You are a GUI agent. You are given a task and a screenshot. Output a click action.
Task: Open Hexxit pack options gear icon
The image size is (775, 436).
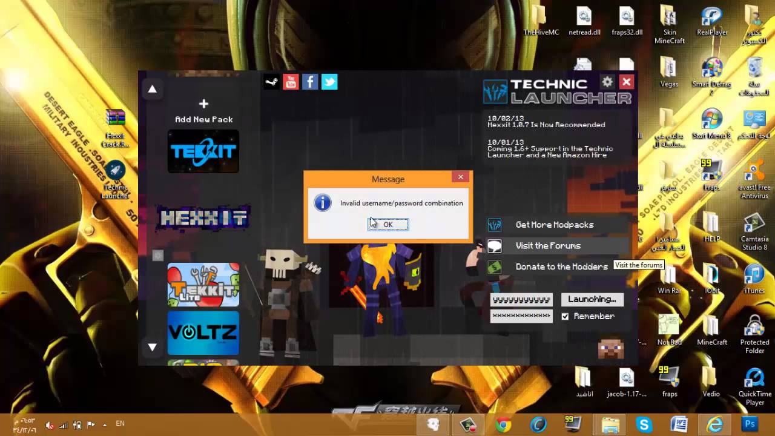pos(158,256)
